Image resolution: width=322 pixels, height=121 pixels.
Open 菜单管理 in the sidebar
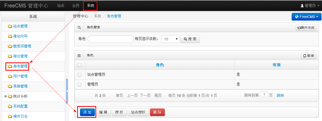point(20,86)
